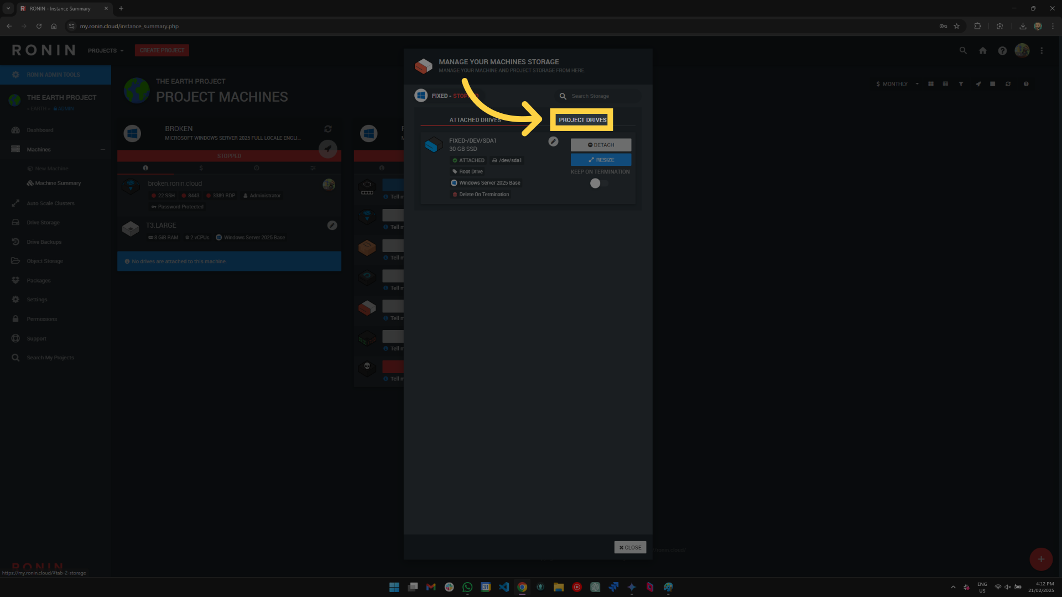This screenshot has height=597, width=1062.
Task: Click the filter icon in machines toolbar
Action: coord(961,84)
